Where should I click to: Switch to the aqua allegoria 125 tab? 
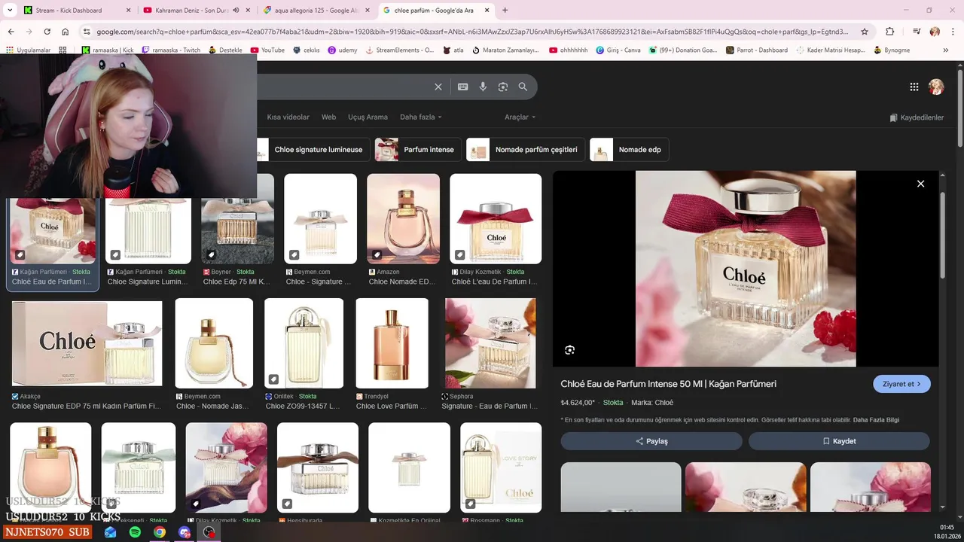(x=316, y=11)
